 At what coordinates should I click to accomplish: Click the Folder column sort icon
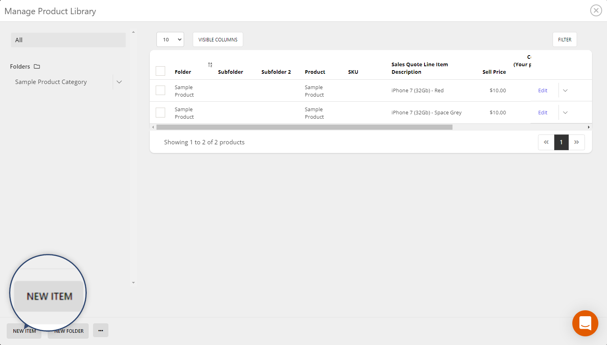pos(210,65)
